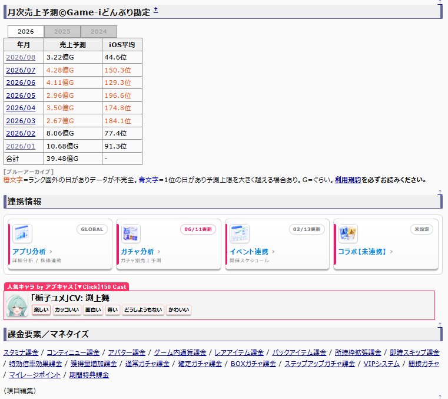Open the 獲得量増加課金 link
448x399 pixels.
(94, 364)
